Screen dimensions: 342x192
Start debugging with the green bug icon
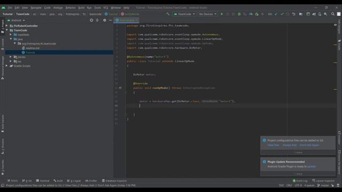click(239, 14)
